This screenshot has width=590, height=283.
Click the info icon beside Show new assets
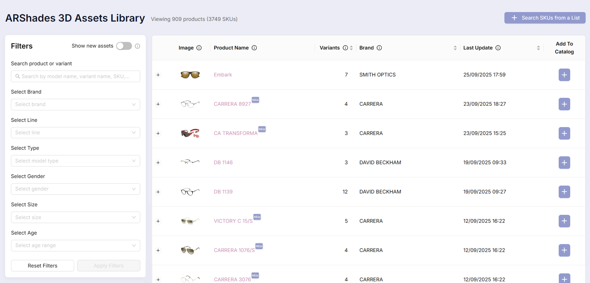point(137,46)
